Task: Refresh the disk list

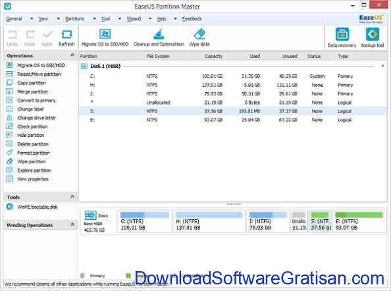Action: point(66,38)
